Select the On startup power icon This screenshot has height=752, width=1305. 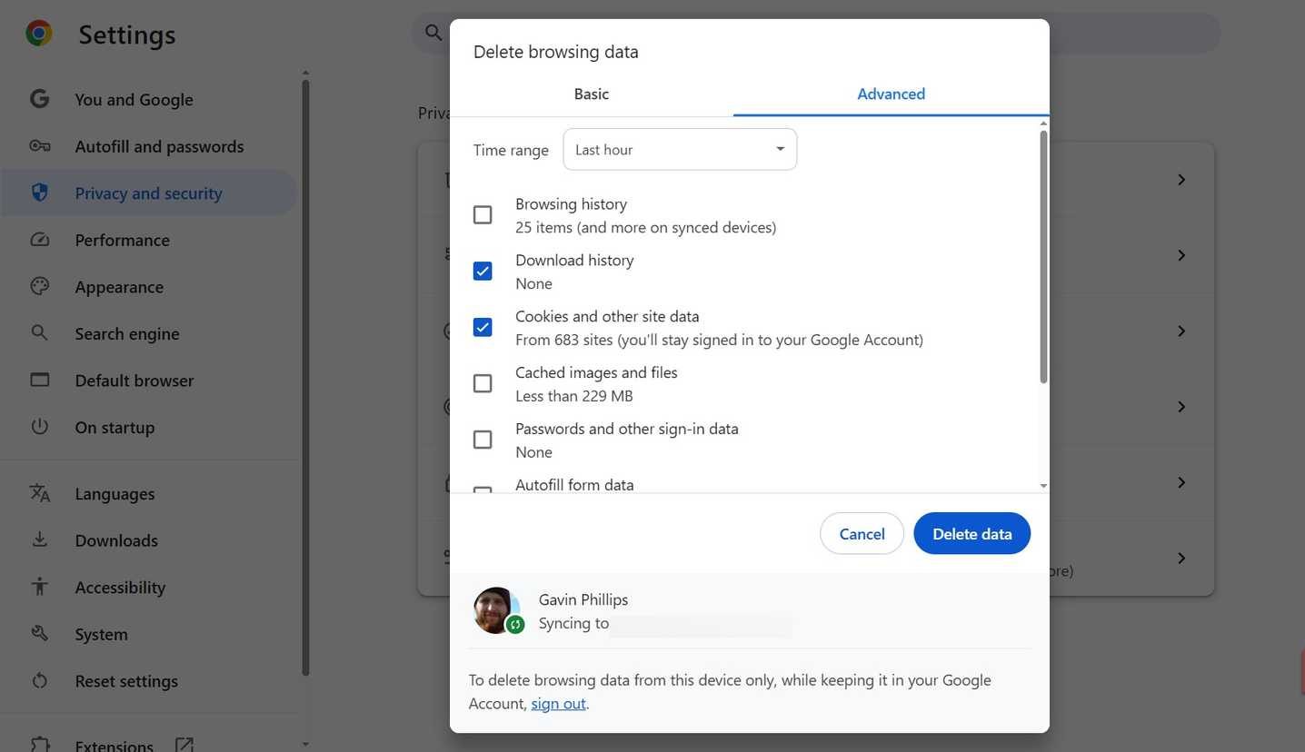click(x=39, y=427)
